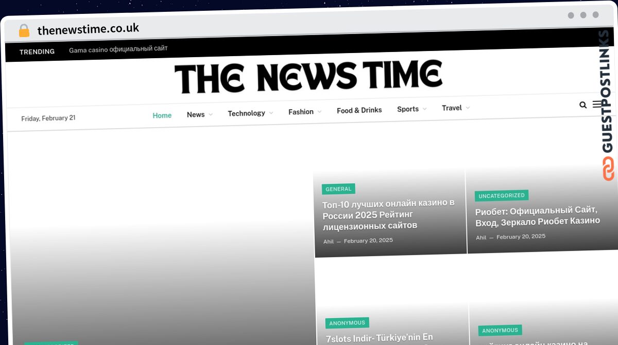
Task: Go to the Home menu item
Action: 162,115
